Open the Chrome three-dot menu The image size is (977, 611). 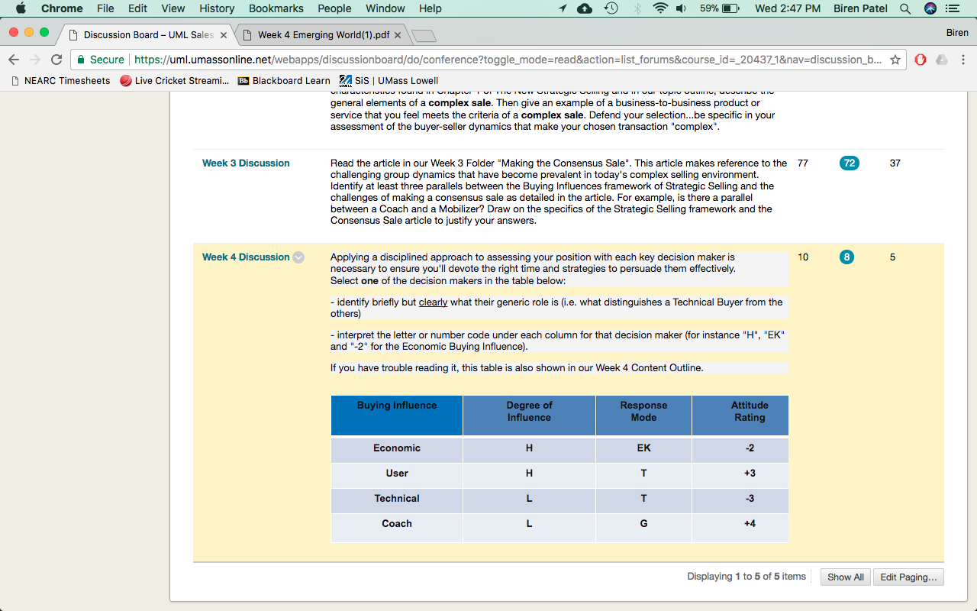(963, 60)
